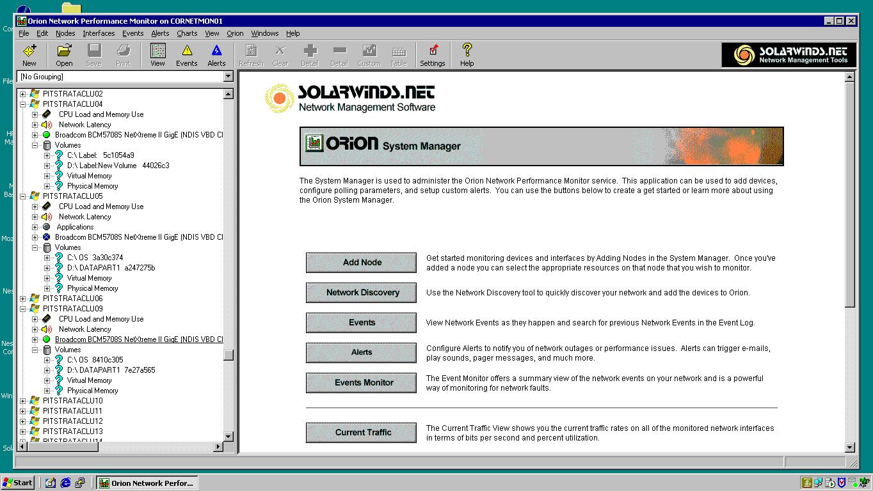Click the Current Traffic button
Viewport: 873px width, 491px height.
(x=362, y=432)
